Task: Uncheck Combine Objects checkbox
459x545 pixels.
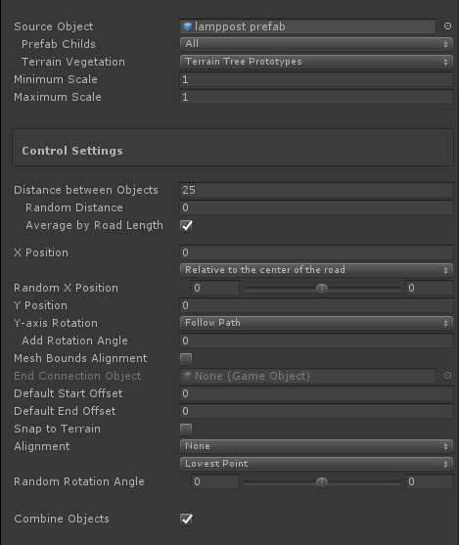Action: [186, 520]
